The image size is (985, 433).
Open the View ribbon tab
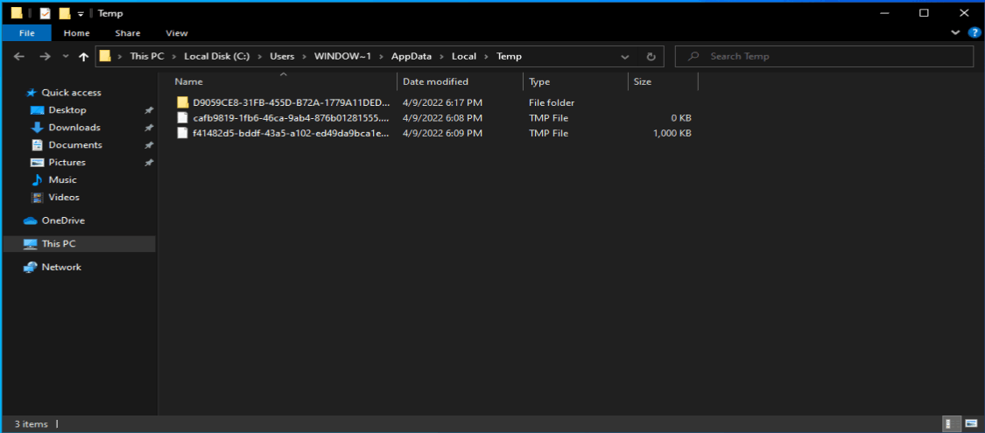(x=177, y=32)
